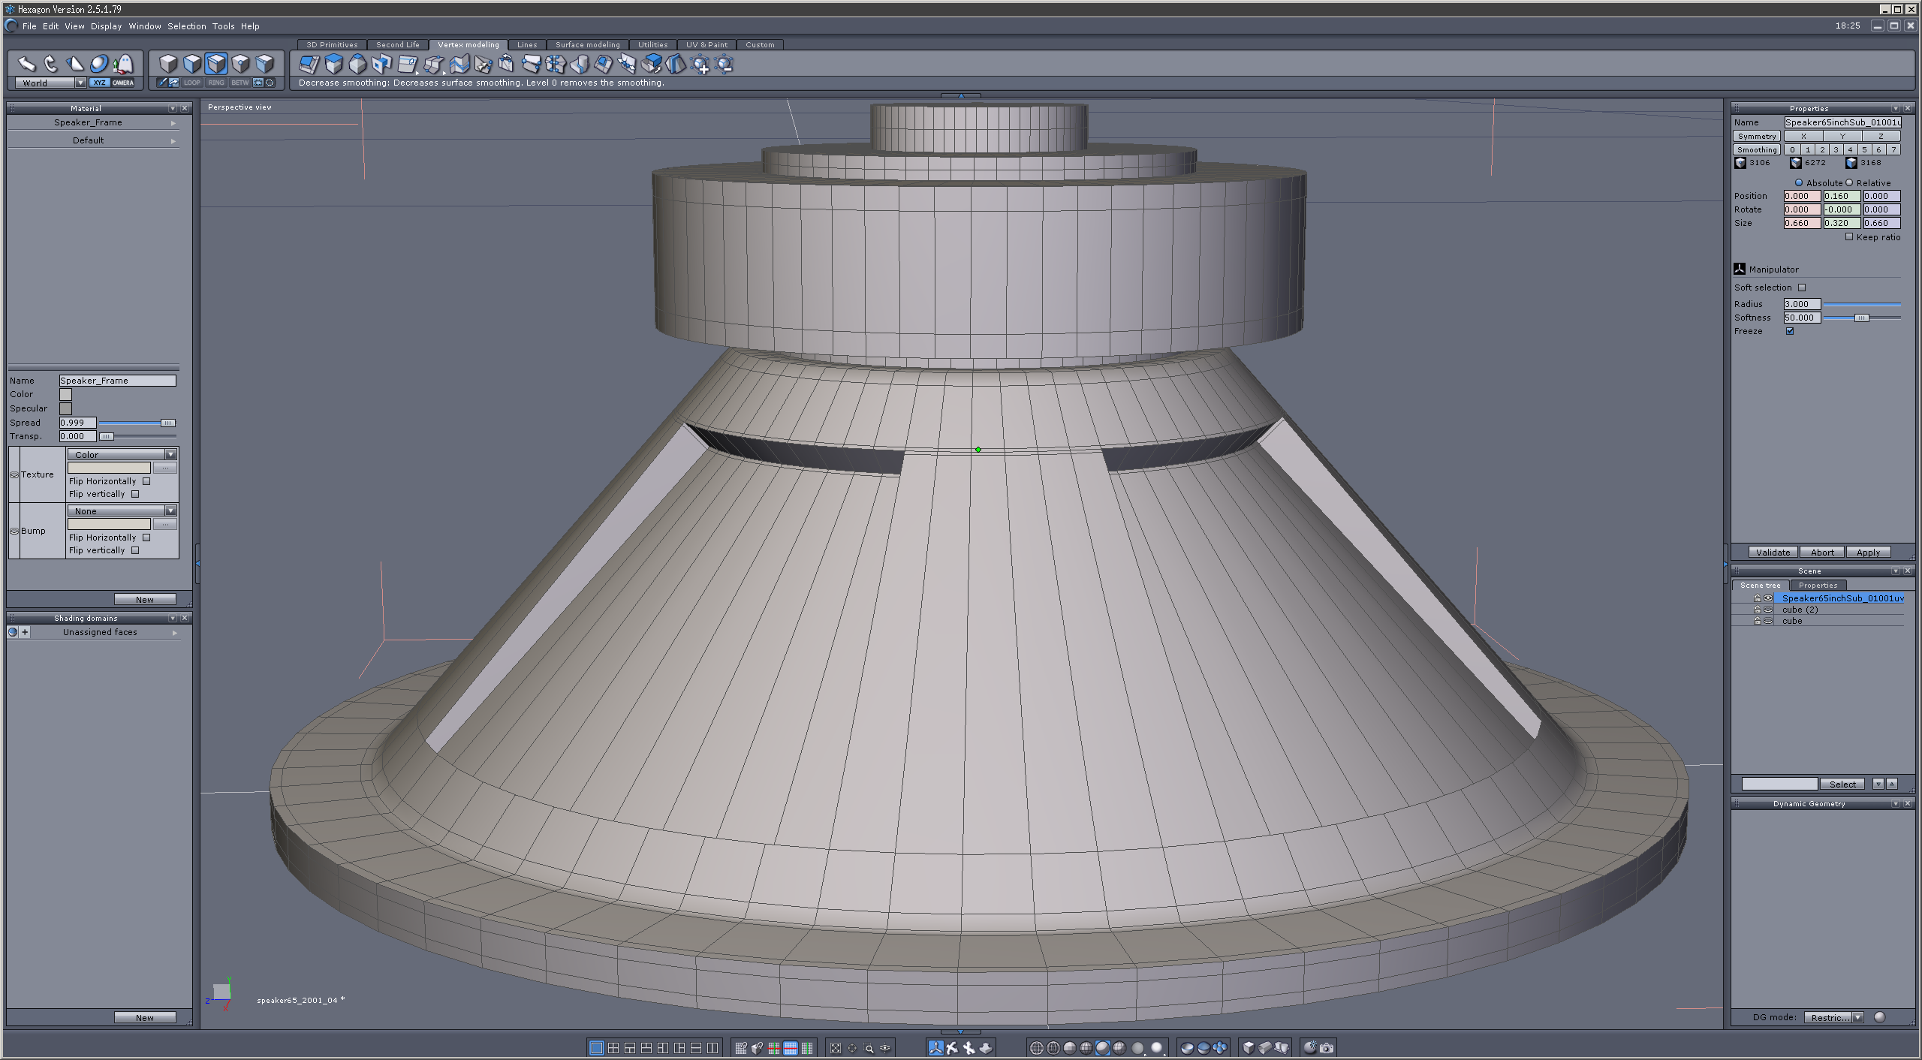Screen dimensions: 1922x1060
Task: Click the Decrease smoothing icon
Action: click(724, 65)
